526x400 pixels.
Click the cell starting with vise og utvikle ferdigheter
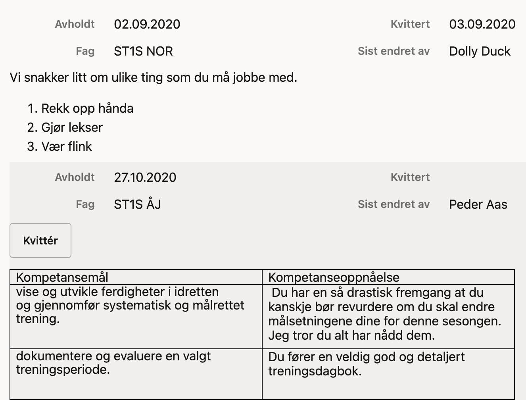[130, 305]
